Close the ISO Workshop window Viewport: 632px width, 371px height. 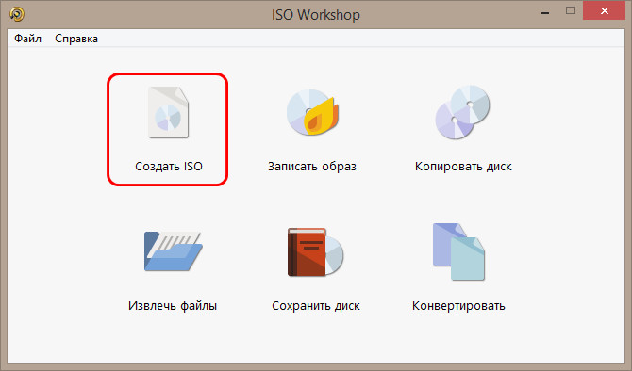click(x=605, y=11)
